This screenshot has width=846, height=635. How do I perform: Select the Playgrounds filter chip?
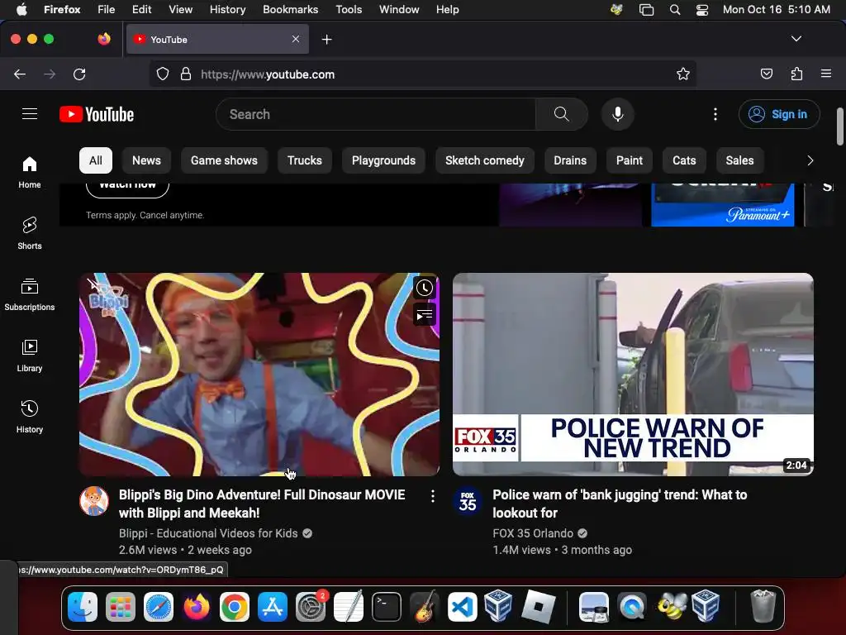point(383,160)
